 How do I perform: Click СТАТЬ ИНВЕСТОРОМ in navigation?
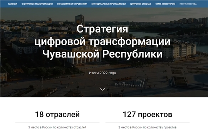pos(165,4)
